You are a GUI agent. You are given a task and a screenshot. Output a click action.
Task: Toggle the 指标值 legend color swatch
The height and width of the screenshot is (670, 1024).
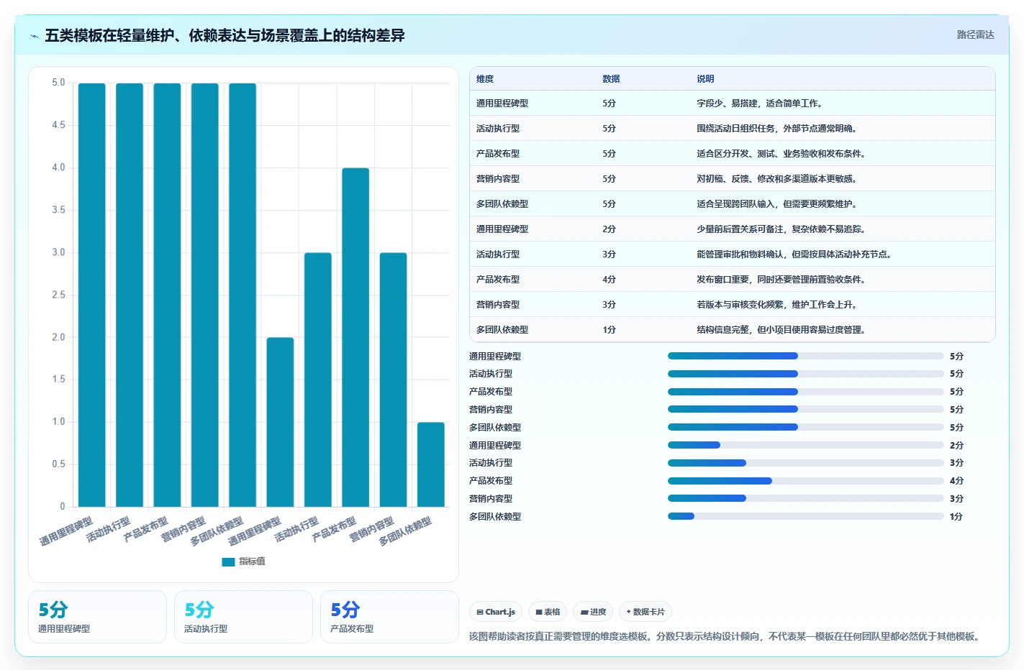(228, 561)
